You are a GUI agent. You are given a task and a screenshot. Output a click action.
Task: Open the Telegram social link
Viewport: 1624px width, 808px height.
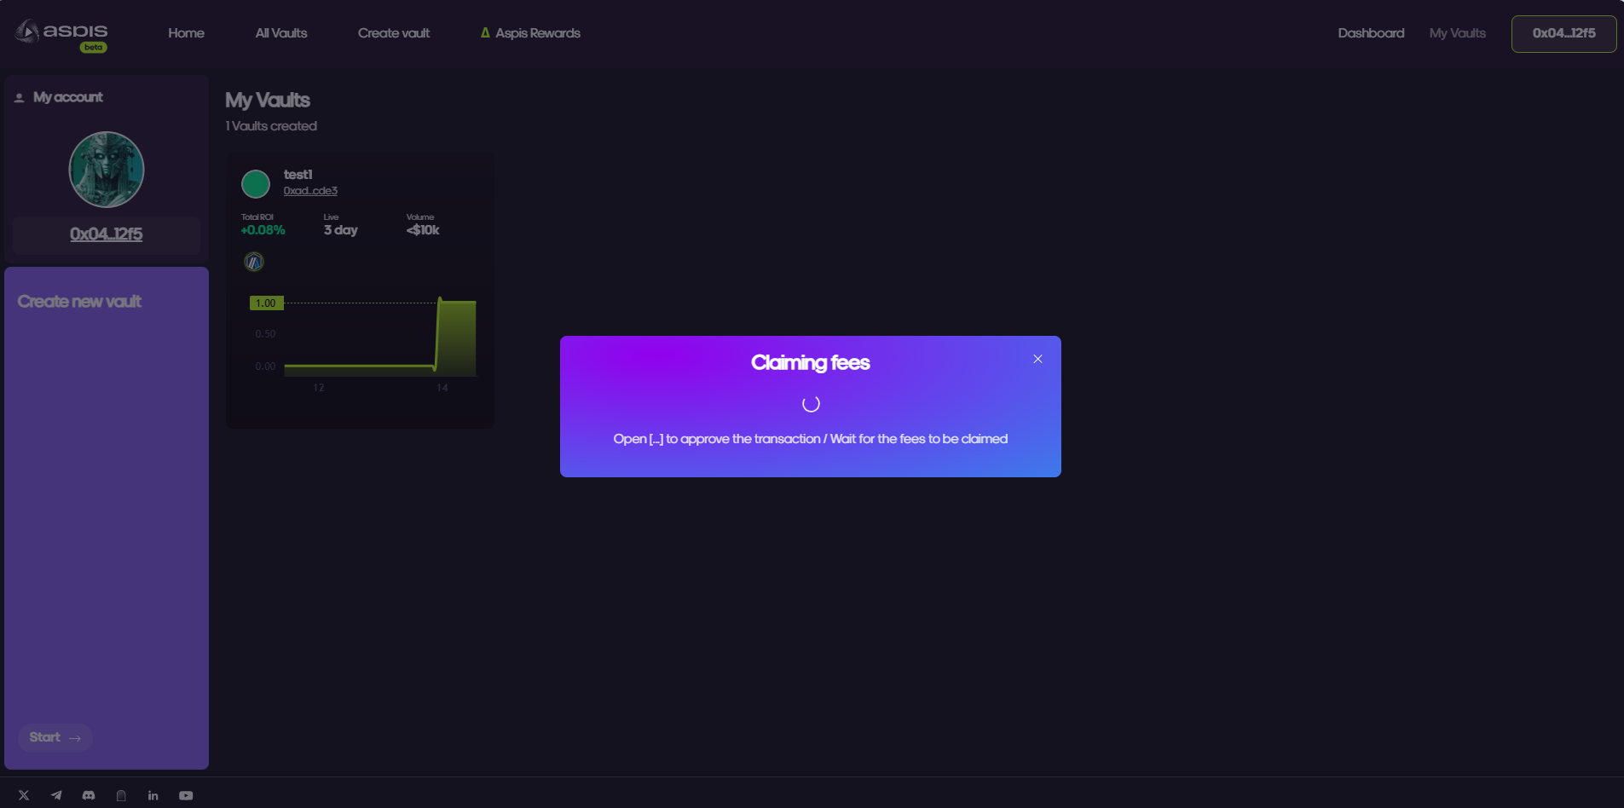coord(56,795)
